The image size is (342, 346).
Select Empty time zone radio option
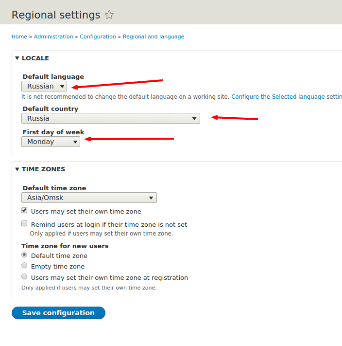24,265
